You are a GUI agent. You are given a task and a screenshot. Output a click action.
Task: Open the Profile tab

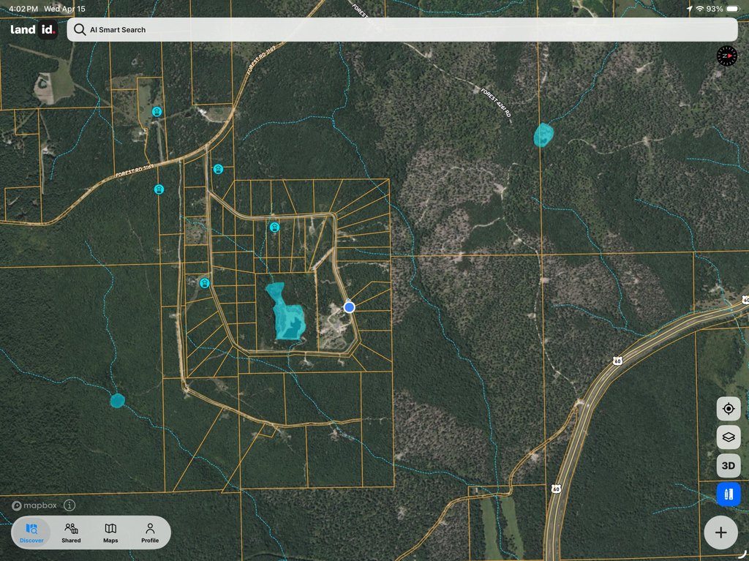tap(150, 532)
